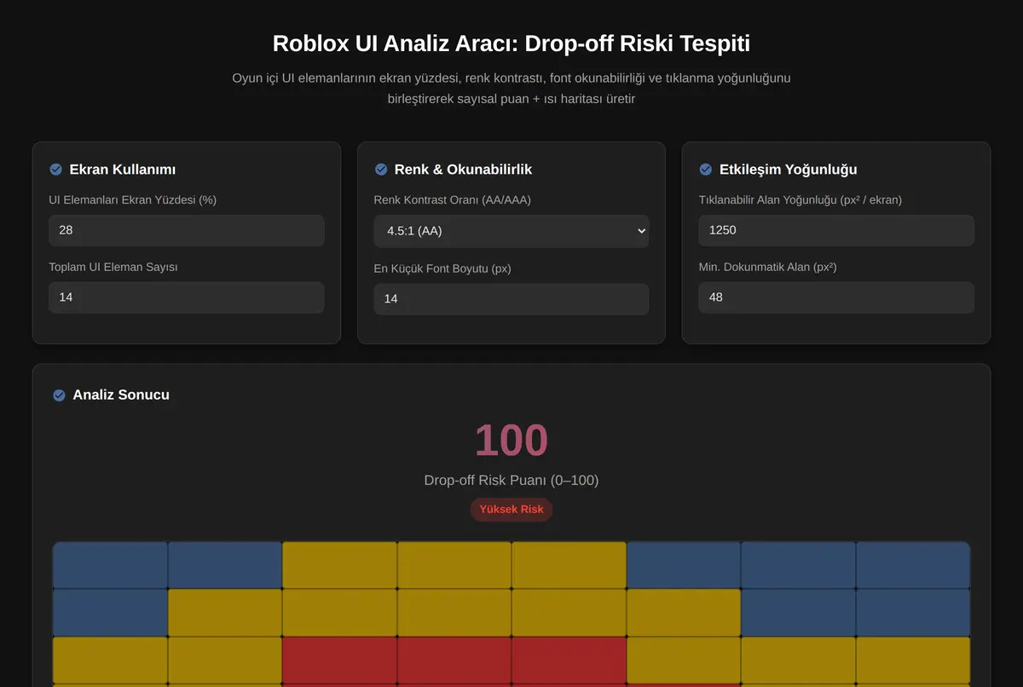The width and height of the screenshot is (1023, 687).
Task: Click the check icon beside Renk & Okunabilirlik
Action: 381,170
